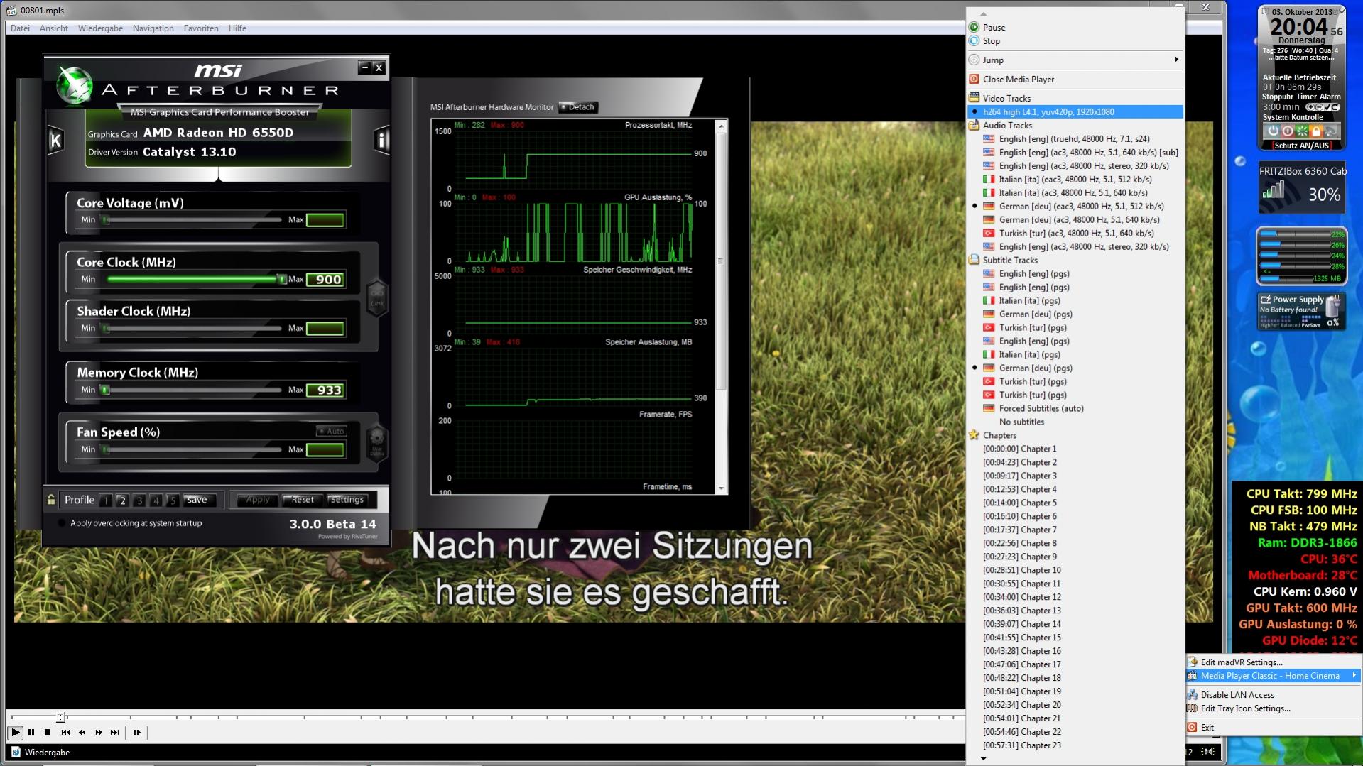Image resolution: width=1363 pixels, height=766 pixels.
Task: Select Forced Subtitles (auto) option
Action: tap(1076, 408)
